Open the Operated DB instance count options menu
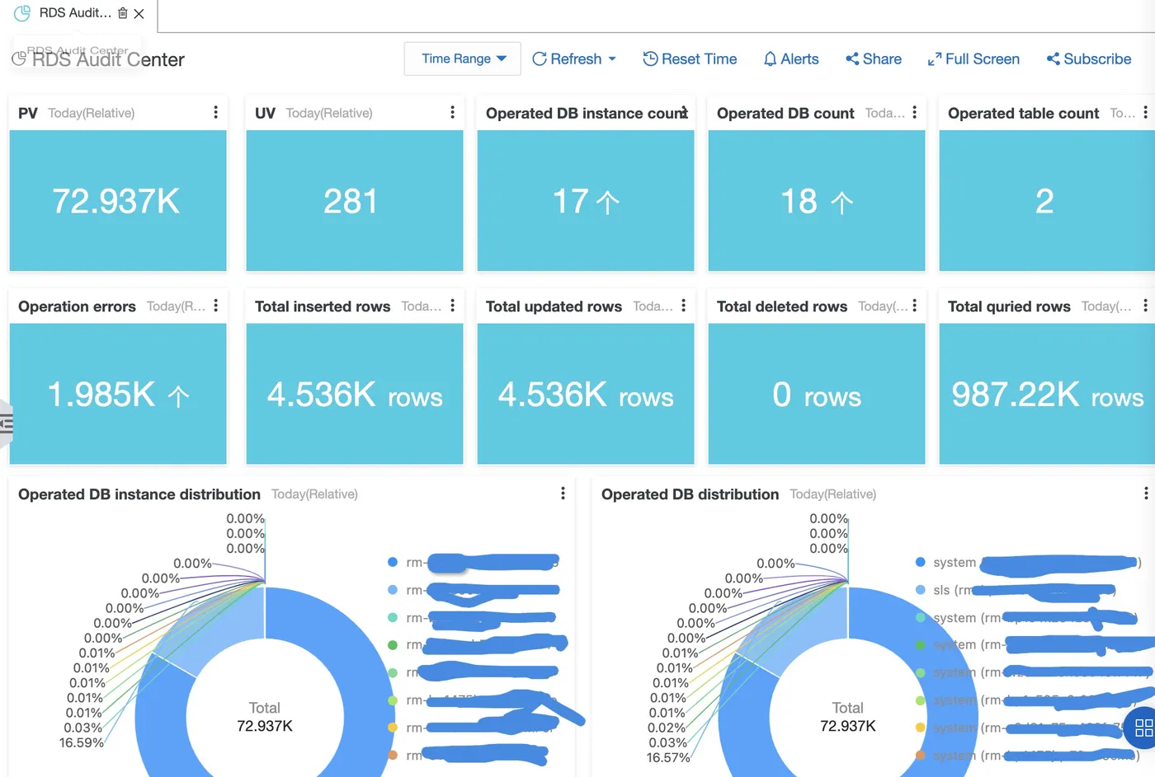The height and width of the screenshot is (777, 1155). point(684,112)
